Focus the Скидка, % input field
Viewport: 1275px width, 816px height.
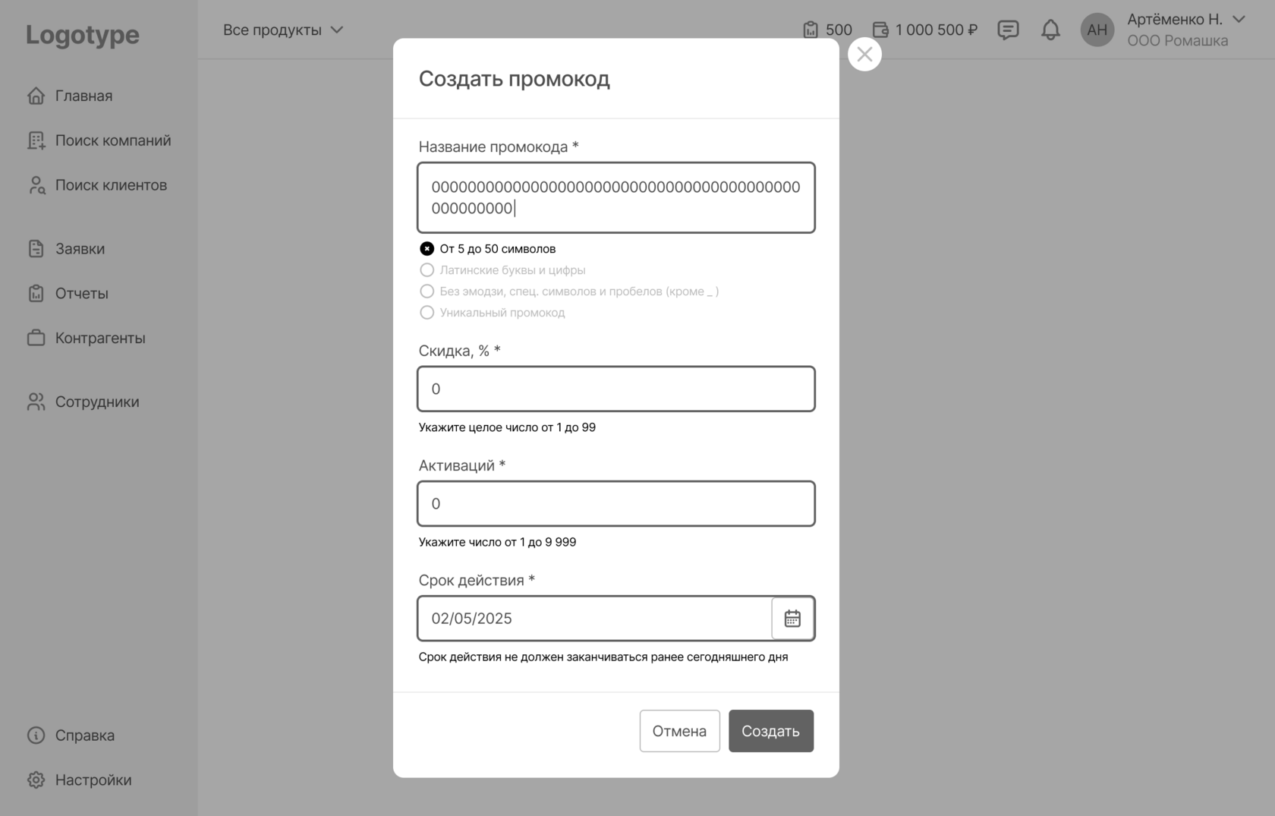coord(616,389)
